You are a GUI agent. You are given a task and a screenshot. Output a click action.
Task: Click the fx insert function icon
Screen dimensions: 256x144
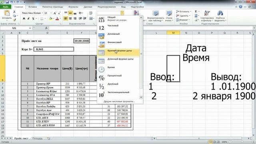coord(46,28)
